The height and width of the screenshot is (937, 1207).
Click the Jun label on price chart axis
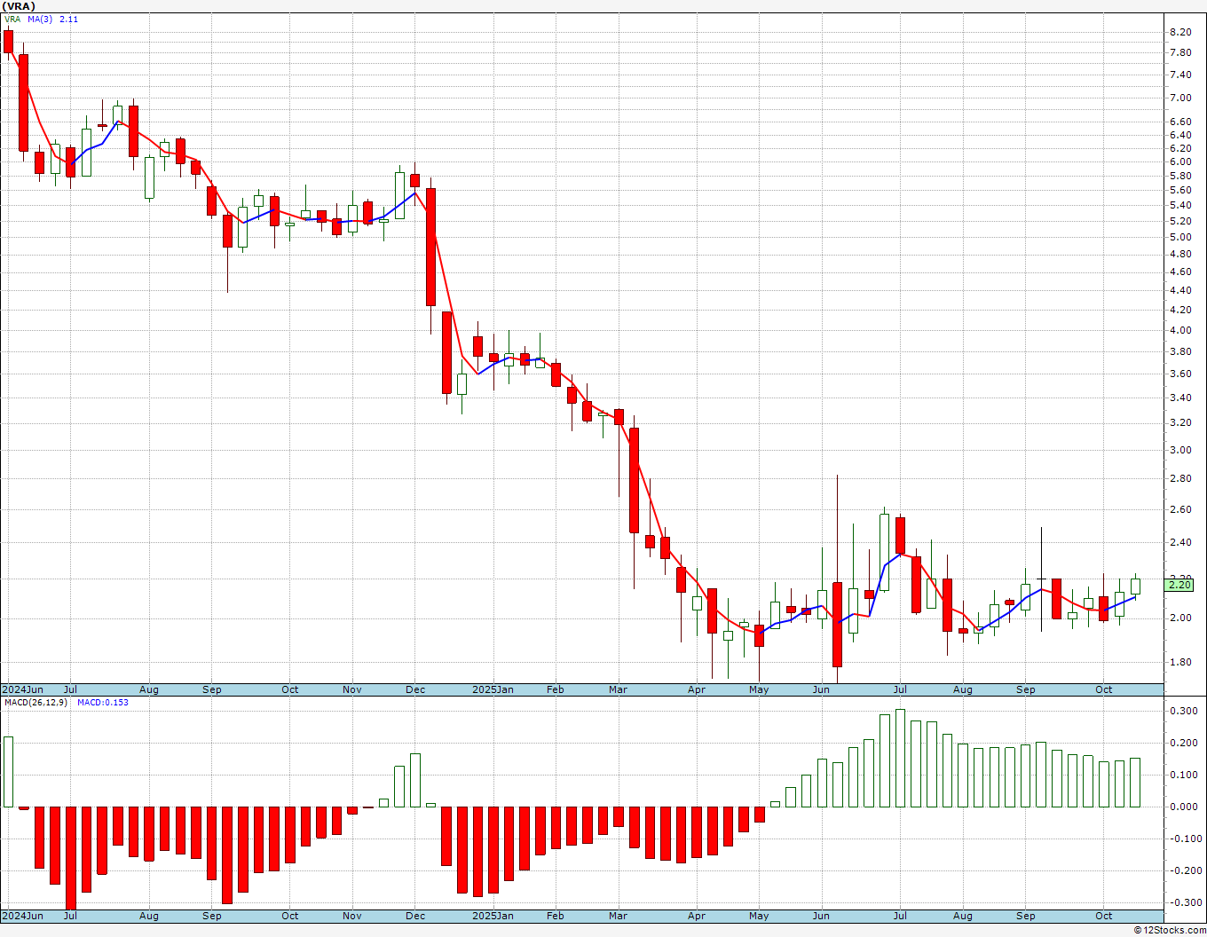click(822, 689)
